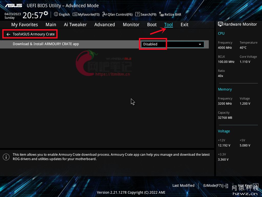Click memory frequency 3200 MHz

click(x=225, y=104)
